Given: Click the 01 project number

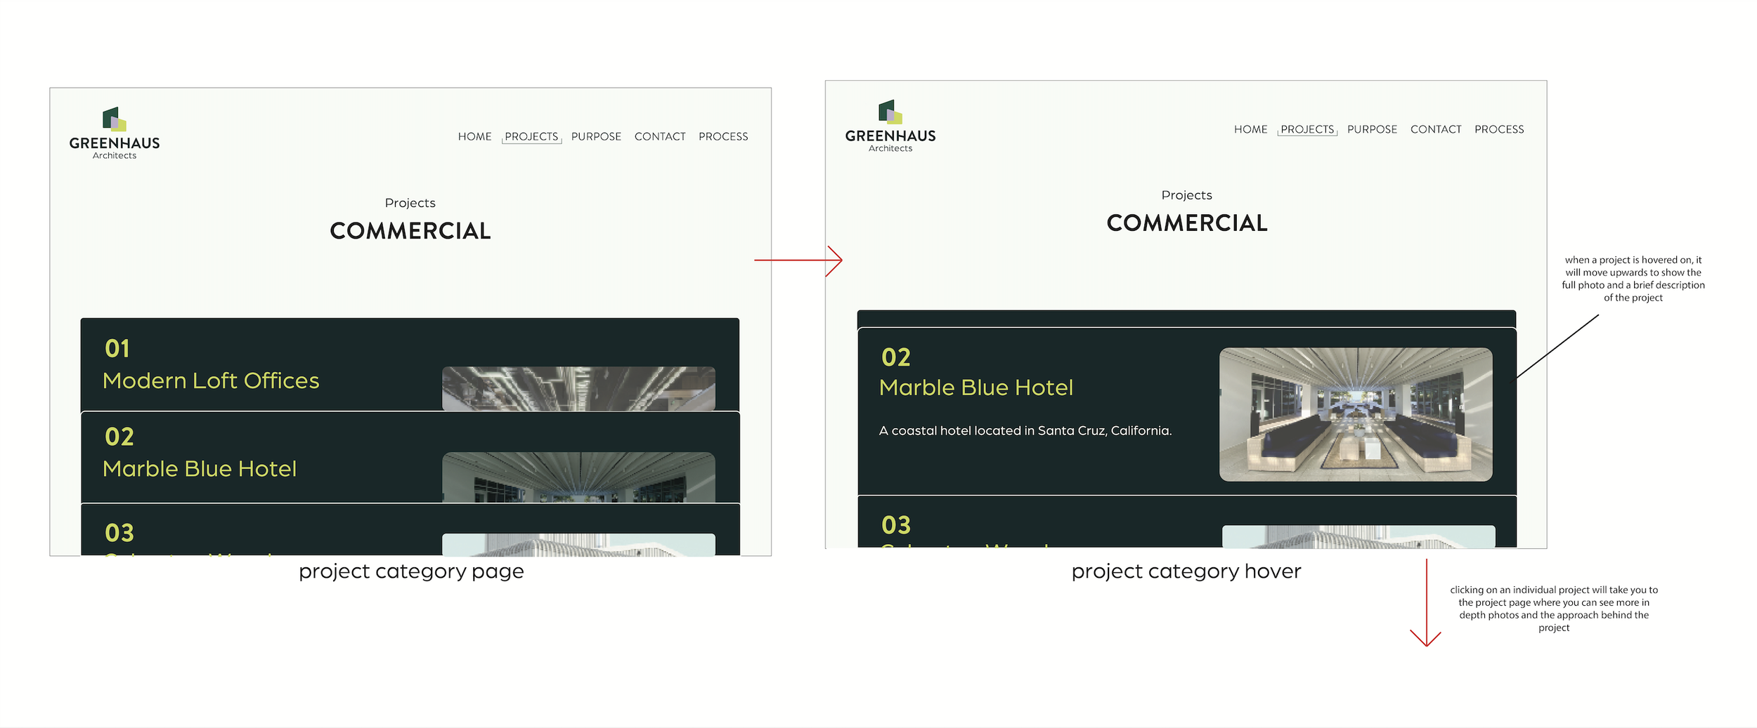Looking at the screenshot, I should pyautogui.click(x=117, y=348).
